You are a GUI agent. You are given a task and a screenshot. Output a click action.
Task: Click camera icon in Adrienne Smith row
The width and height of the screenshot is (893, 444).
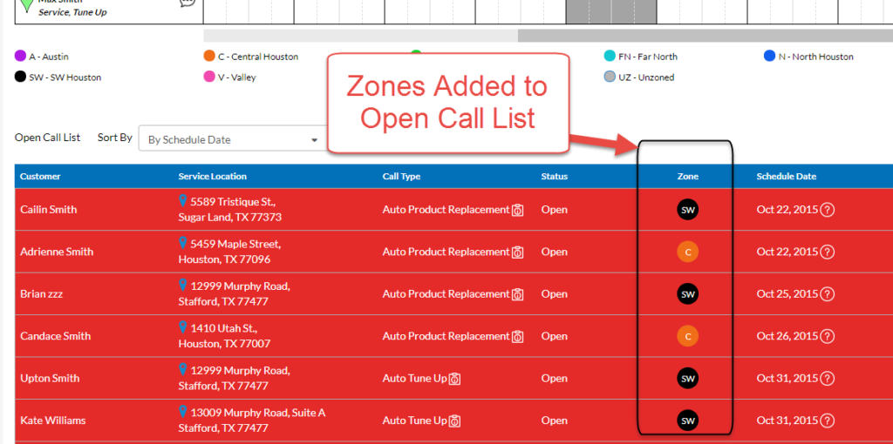pyautogui.click(x=518, y=252)
